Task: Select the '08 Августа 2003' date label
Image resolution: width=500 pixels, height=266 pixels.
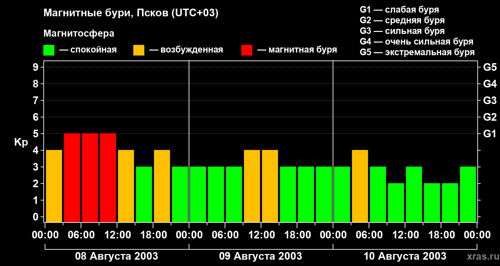Action: pos(117,256)
